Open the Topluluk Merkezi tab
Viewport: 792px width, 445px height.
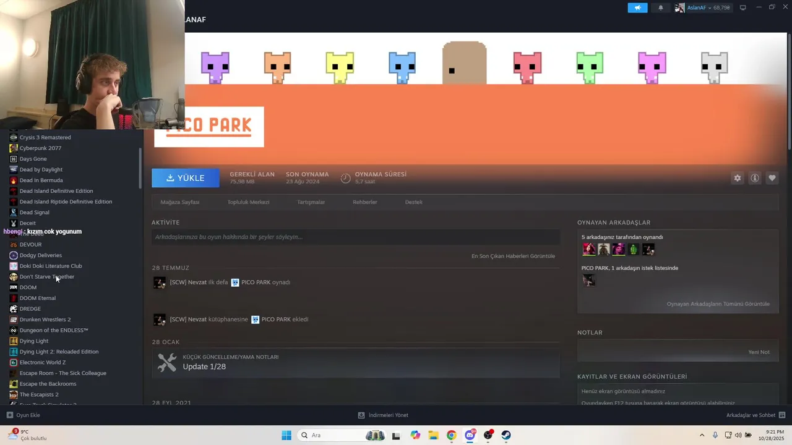coord(248,202)
